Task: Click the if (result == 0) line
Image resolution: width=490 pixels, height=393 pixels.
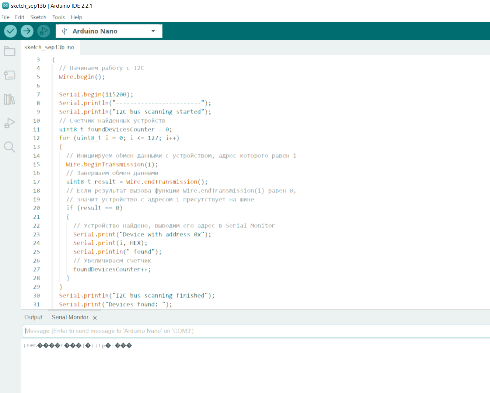Action: point(94,208)
